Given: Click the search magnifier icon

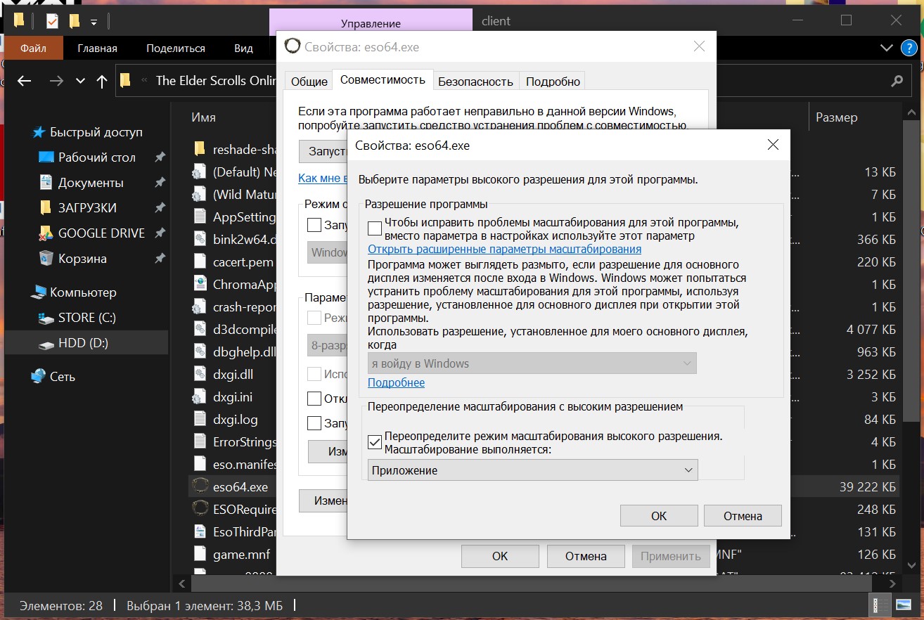Looking at the screenshot, I should [x=897, y=81].
